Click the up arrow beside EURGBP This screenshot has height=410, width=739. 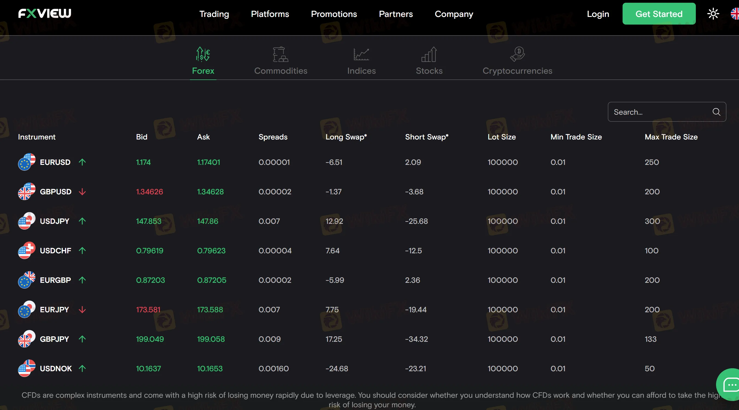point(82,280)
